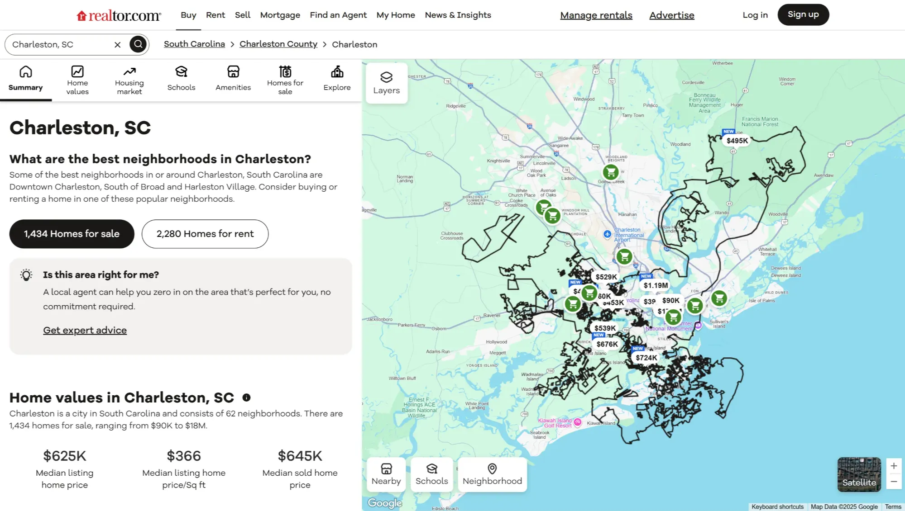Click the search magnifier button

[138, 44]
